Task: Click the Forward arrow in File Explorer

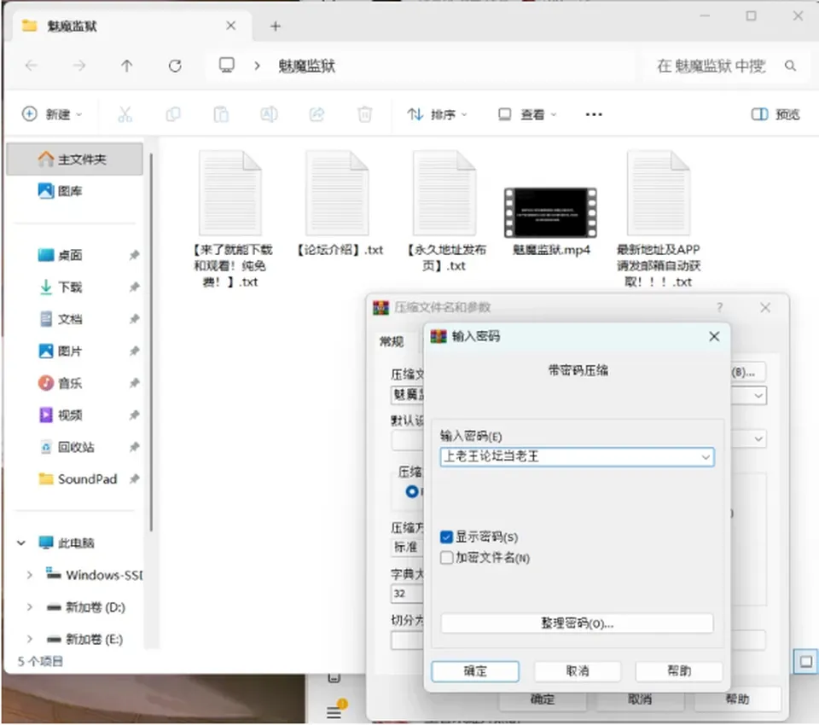Action: click(x=78, y=66)
